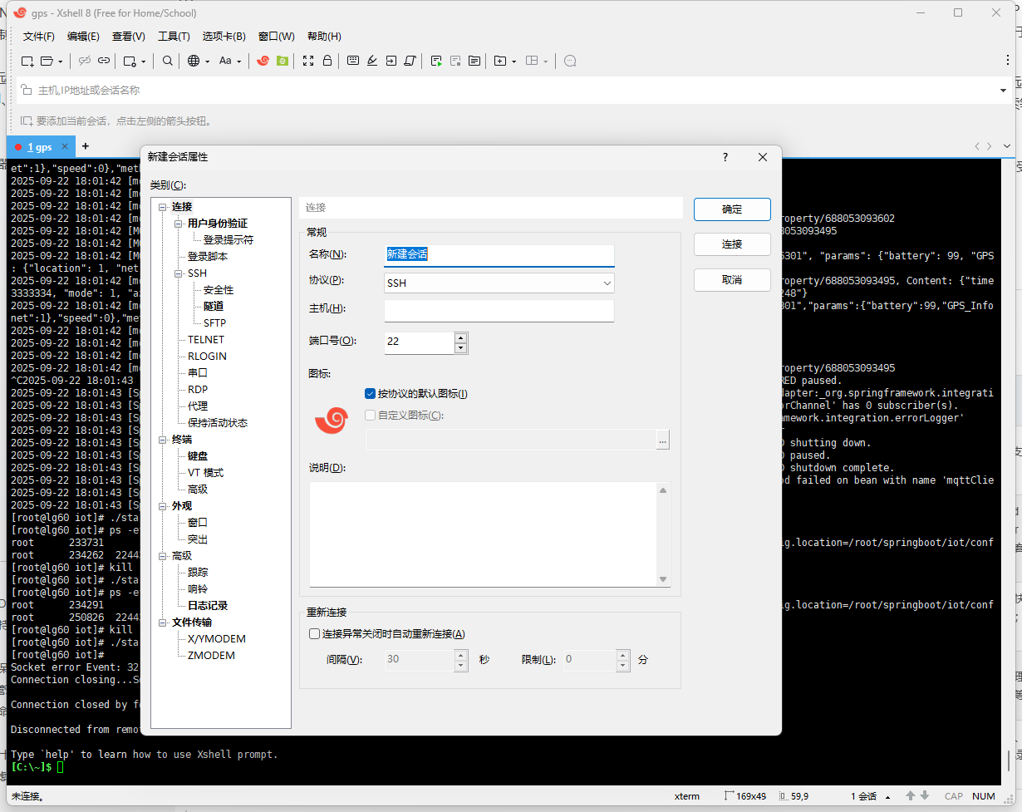Click the plus button beside gps tab

coord(85,146)
